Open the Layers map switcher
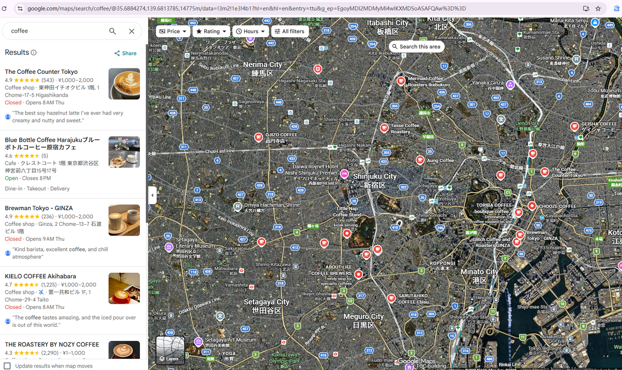The image size is (622, 370). [170, 351]
